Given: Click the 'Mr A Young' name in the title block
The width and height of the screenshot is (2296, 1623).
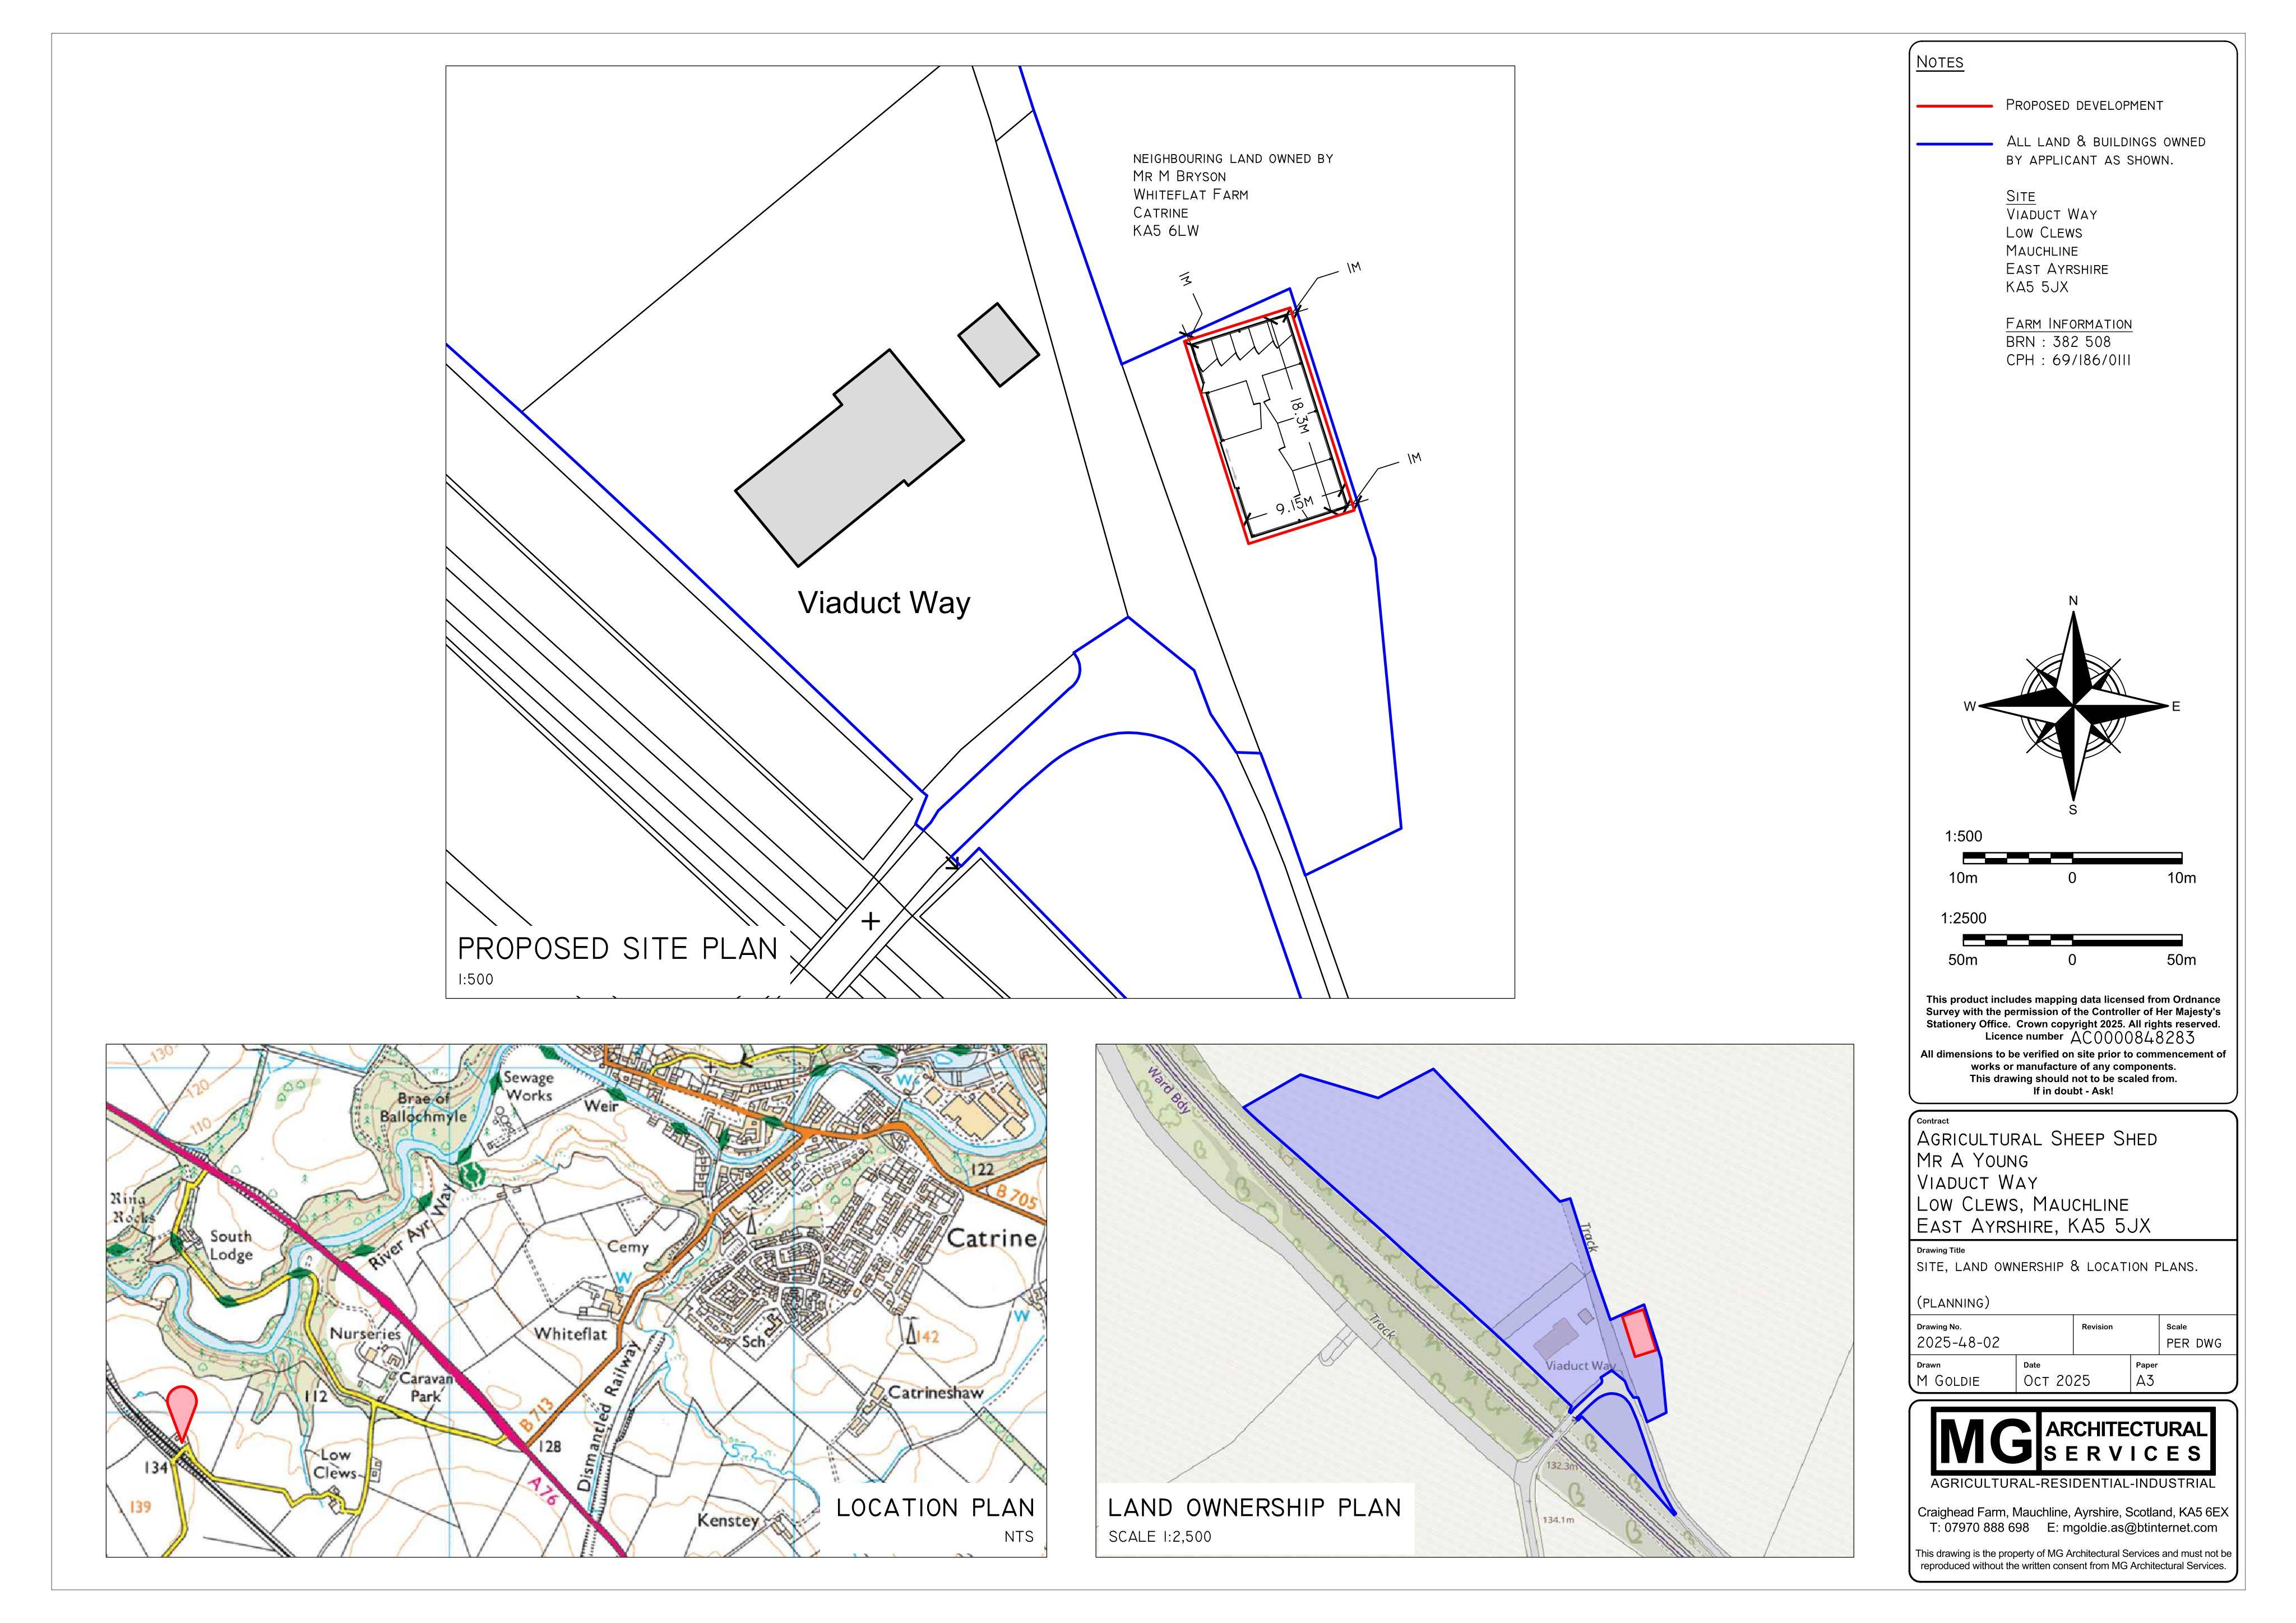Looking at the screenshot, I should click(x=1972, y=1161).
